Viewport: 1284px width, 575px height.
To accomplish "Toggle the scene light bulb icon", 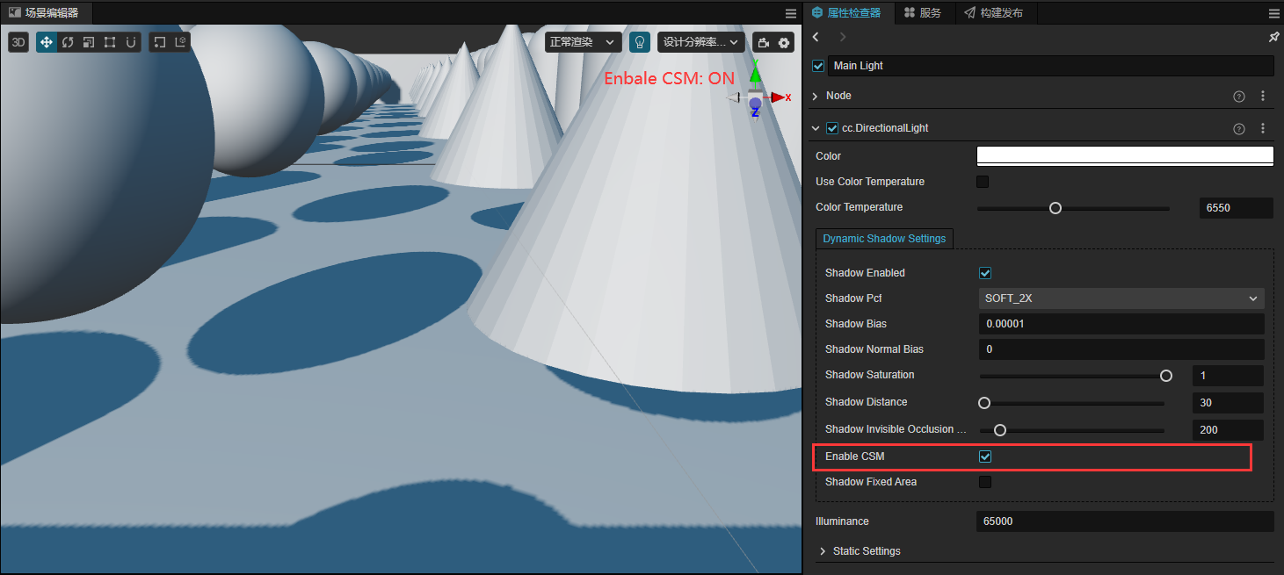I will [640, 42].
